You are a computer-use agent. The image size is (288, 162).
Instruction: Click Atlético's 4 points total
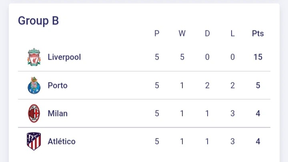tap(258, 142)
